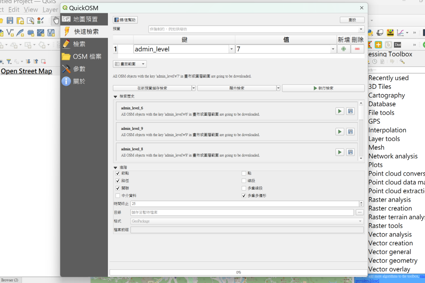Viewport: 425px width, 283px height.
Task: Open 參數 parameters tab in QuickOSM
Action: click(x=84, y=69)
